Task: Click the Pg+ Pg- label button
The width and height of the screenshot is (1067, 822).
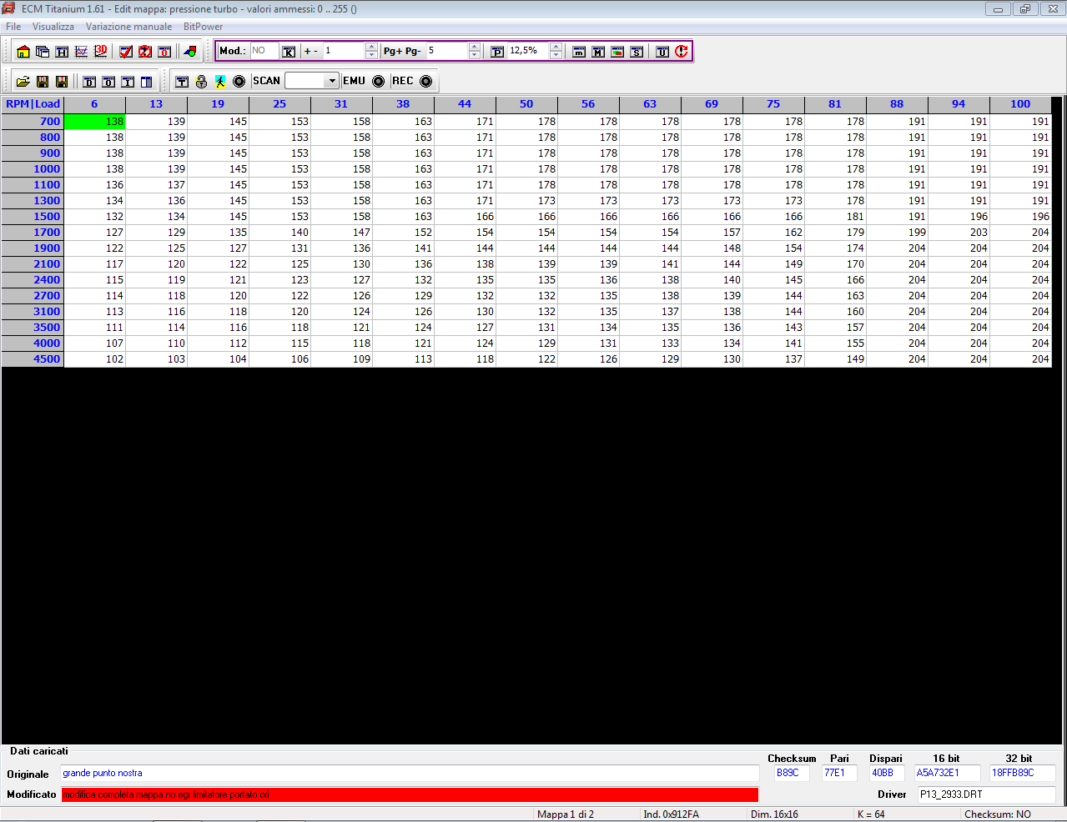Action: (401, 51)
